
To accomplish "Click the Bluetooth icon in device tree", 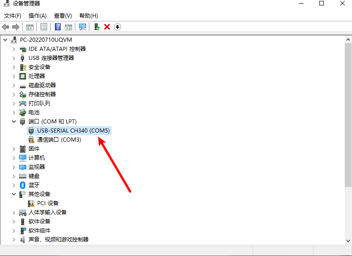I will 23,185.
